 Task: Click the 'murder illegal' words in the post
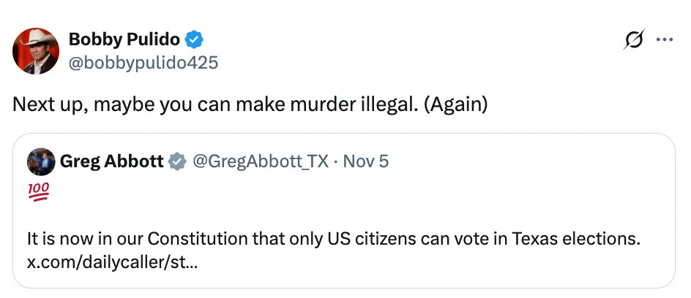pos(363,104)
